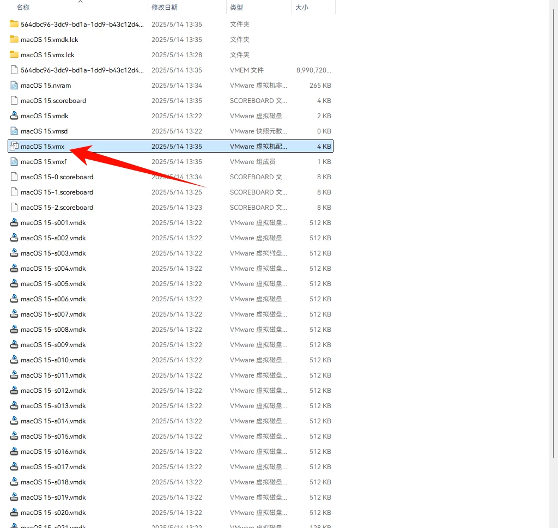Sort files by the 修改日期 column header
This screenshot has width=558, height=528.
(165, 8)
